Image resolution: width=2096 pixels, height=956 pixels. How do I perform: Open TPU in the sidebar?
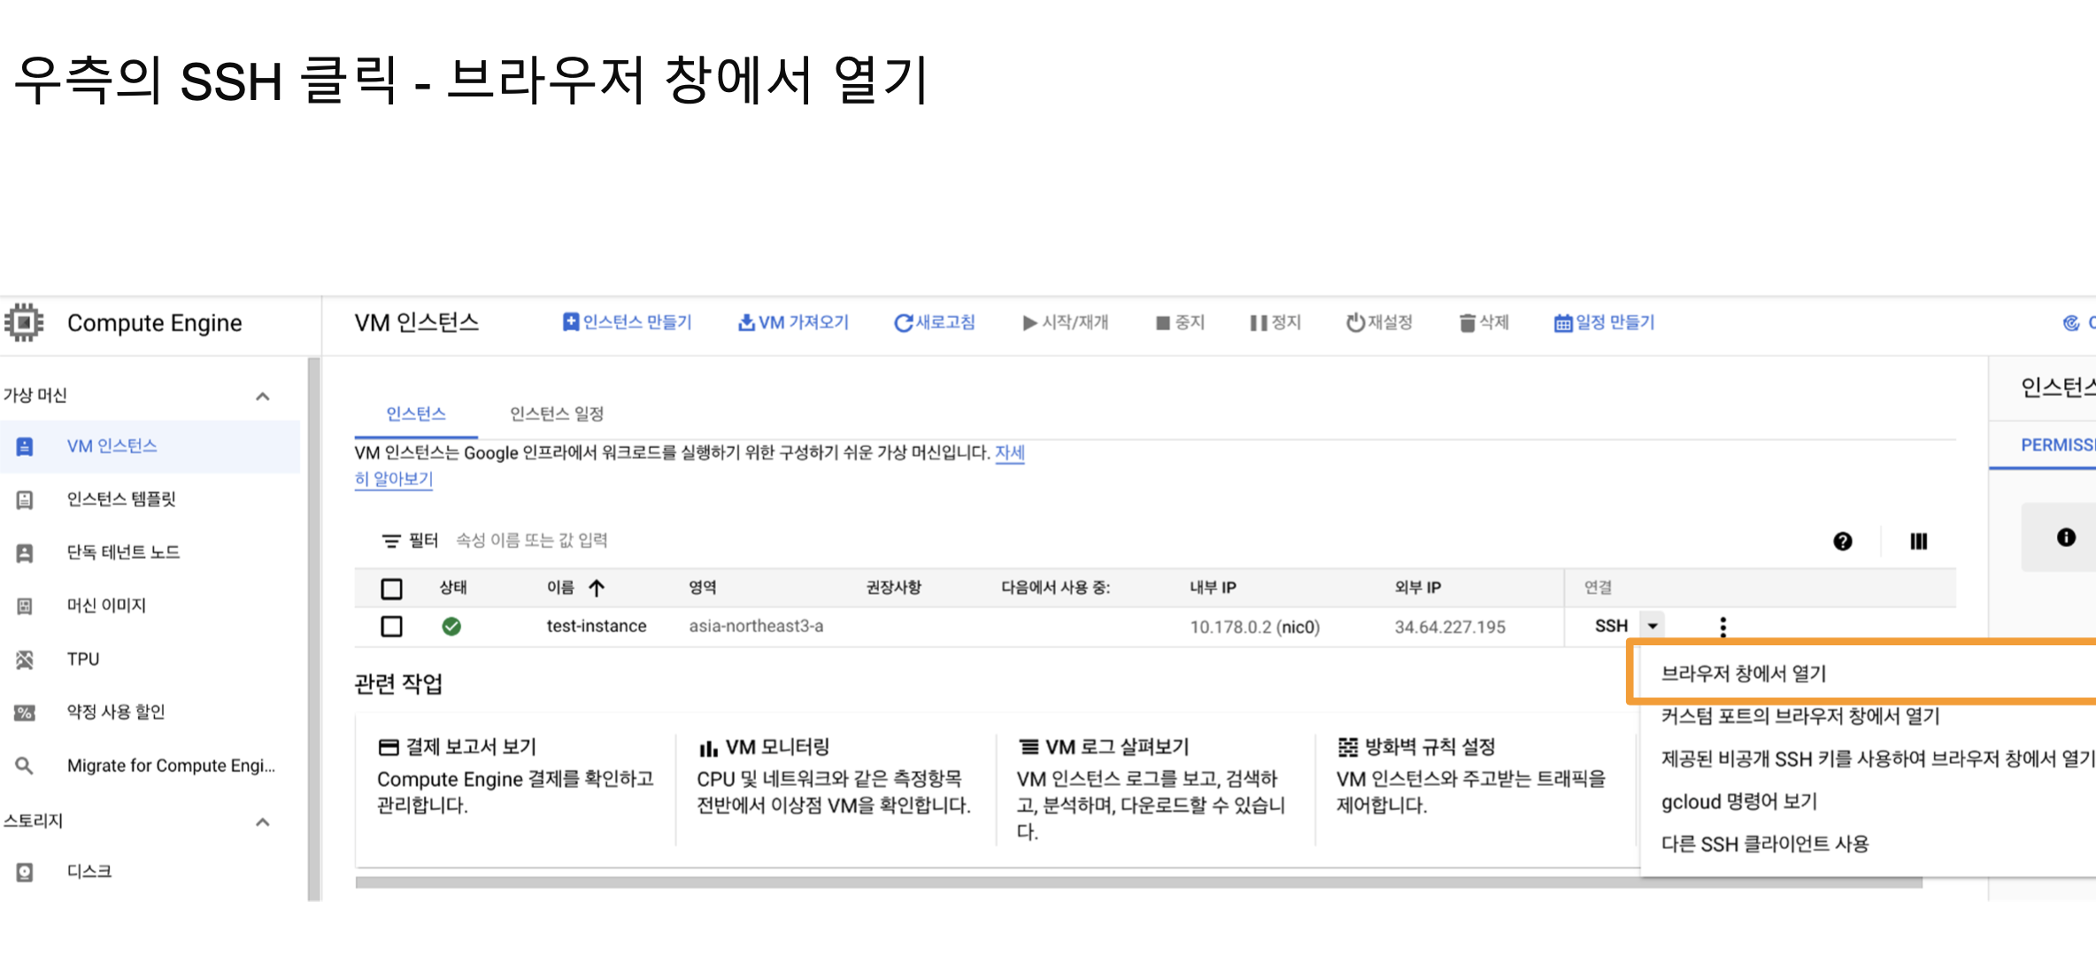tap(83, 659)
